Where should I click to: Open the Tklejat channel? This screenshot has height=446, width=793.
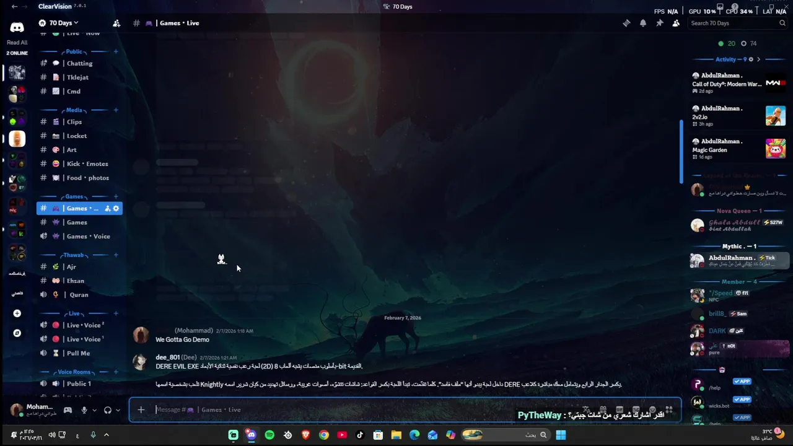tap(79, 77)
